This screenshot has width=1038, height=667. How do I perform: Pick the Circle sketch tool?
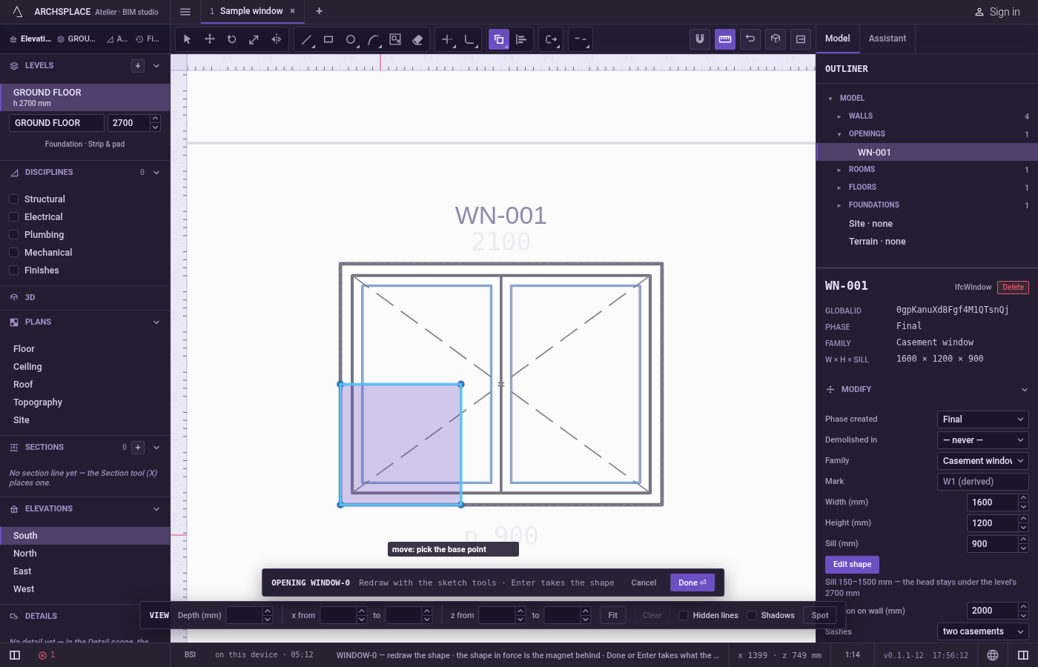point(351,39)
